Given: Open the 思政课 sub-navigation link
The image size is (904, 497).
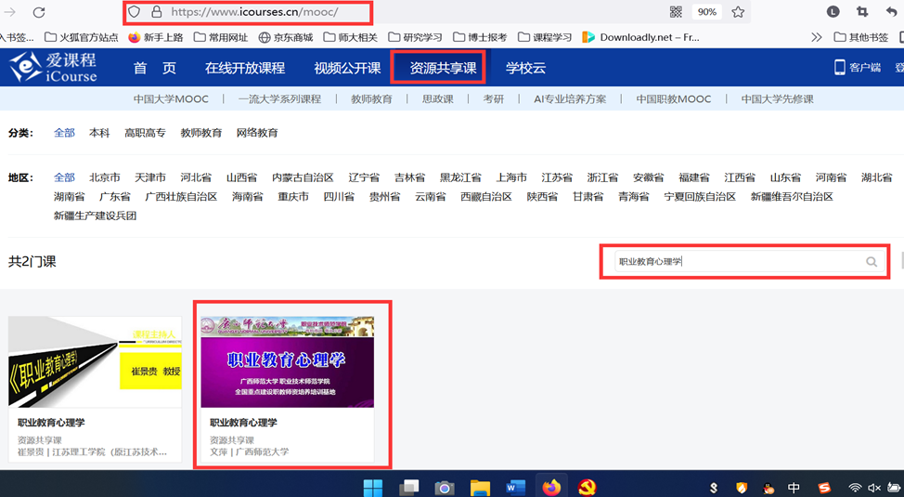Looking at the screenshot, I should coord(437,99).
